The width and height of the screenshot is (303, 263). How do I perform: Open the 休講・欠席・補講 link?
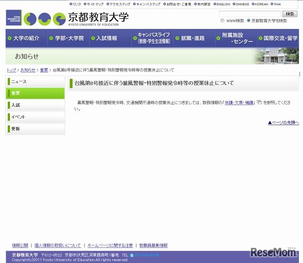click(239, 103)
